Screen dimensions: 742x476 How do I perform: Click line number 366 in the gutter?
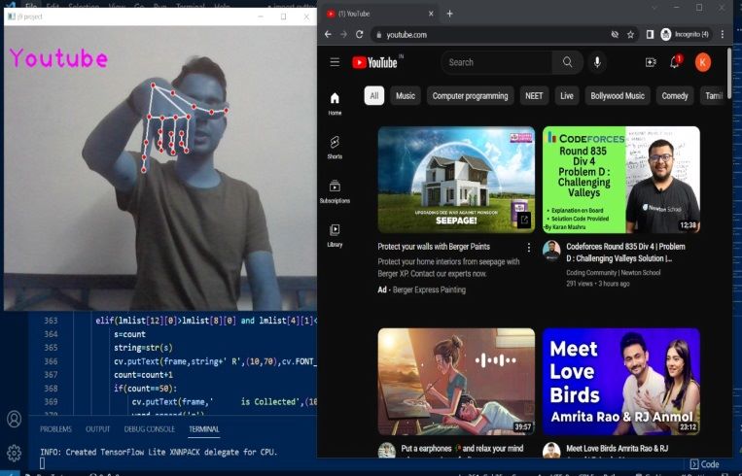pos(51,361)
